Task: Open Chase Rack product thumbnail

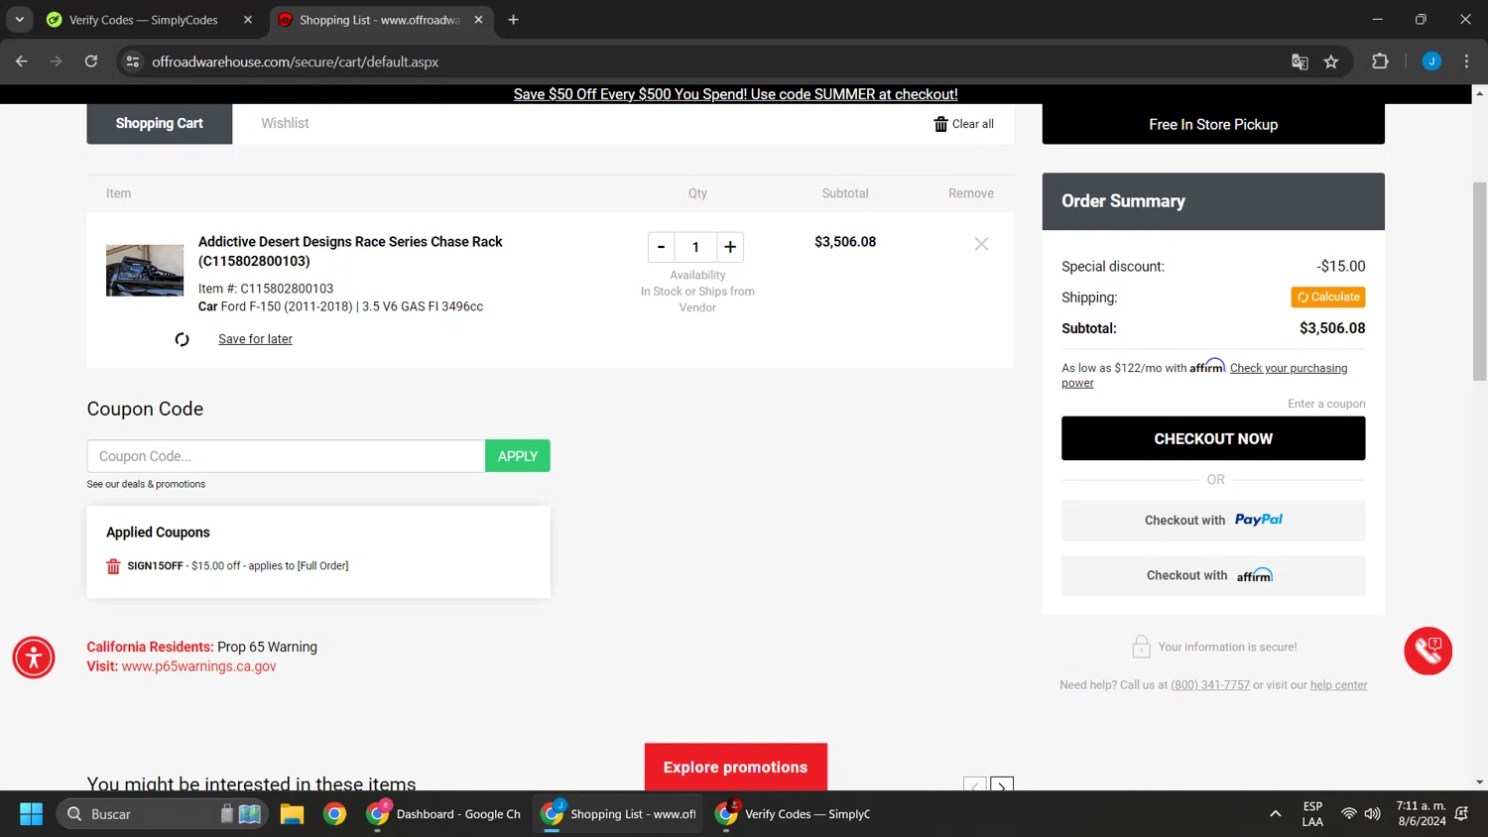Action: (x=145, y=270)
